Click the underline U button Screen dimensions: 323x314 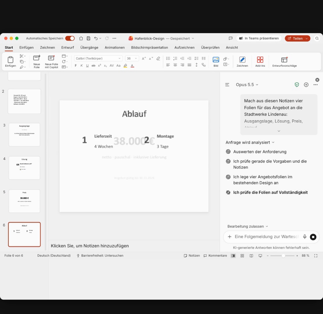pyautogui.click(x=87, y=66)
